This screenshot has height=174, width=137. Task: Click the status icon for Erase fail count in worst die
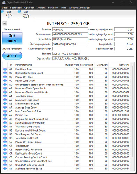5,123
